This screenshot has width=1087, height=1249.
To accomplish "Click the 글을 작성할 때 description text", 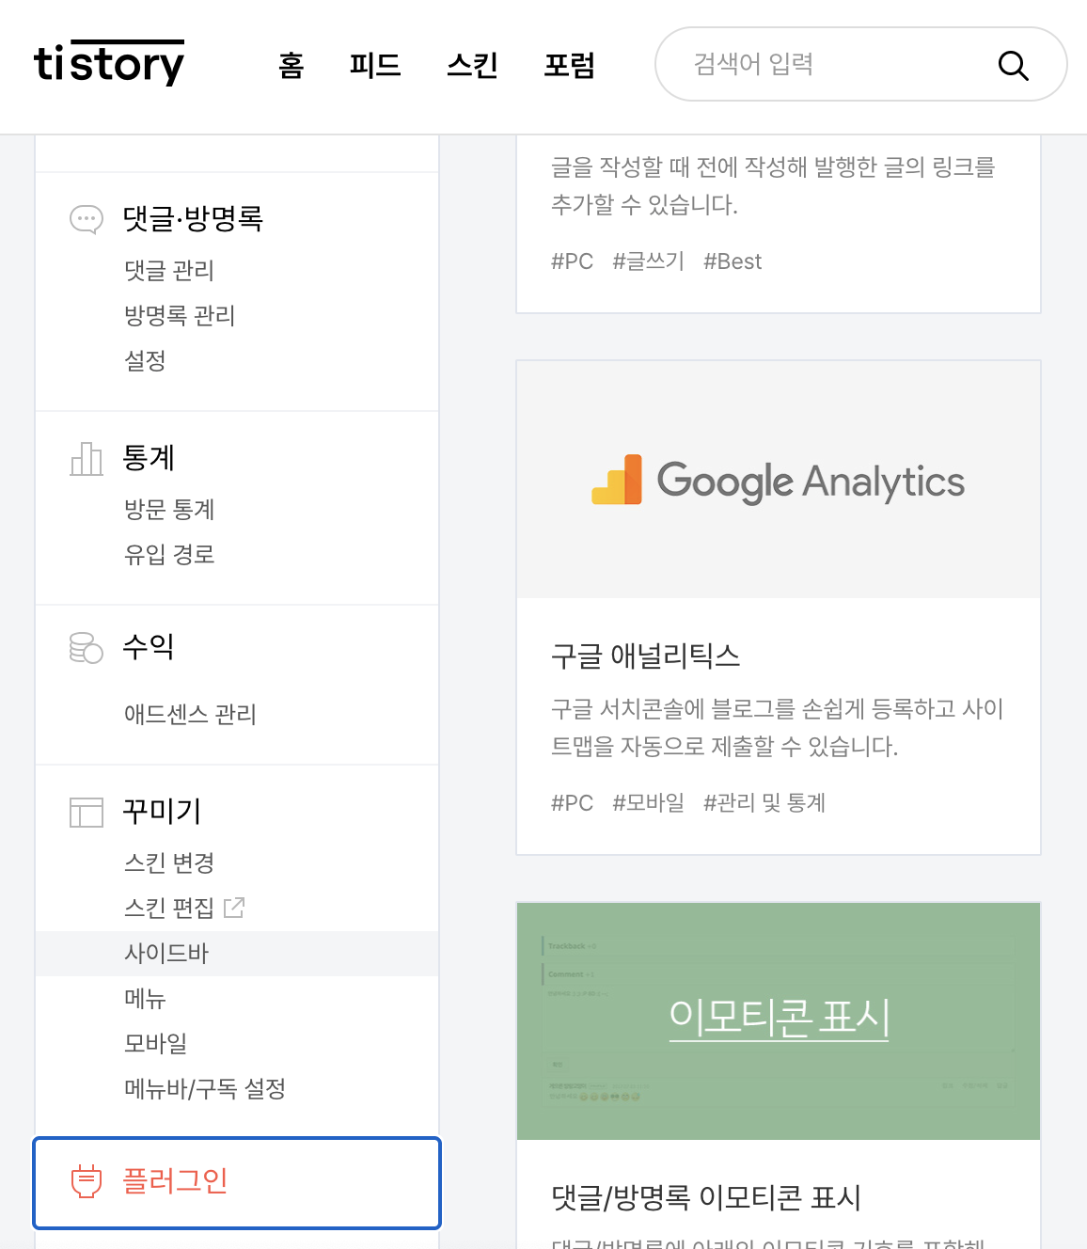I will point(773,185).
